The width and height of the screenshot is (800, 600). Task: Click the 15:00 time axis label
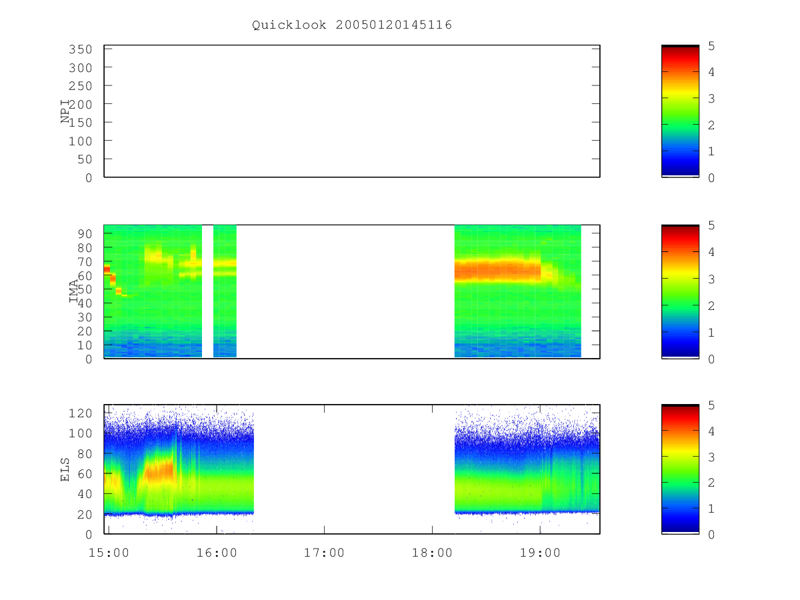pyautogui.click(x=108, y=553)
